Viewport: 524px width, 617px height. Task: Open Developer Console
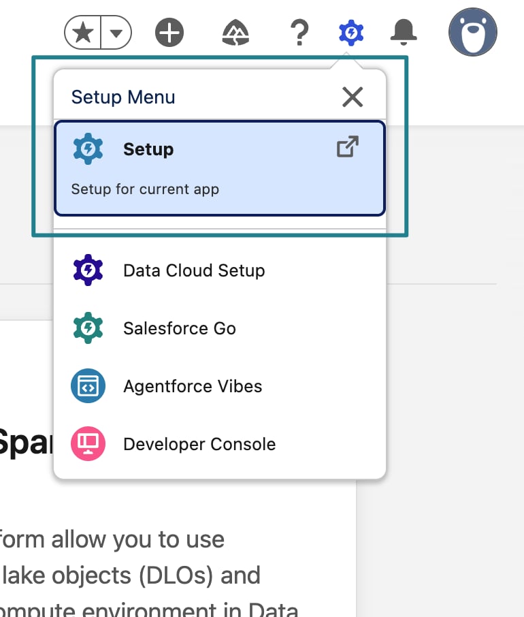[220, 444]
